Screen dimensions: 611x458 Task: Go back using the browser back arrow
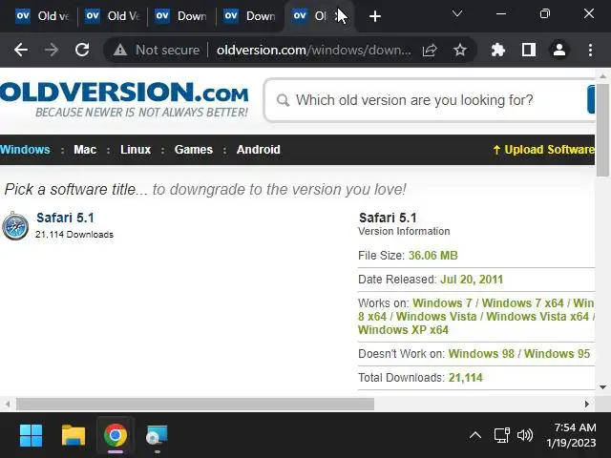[21, 50]
